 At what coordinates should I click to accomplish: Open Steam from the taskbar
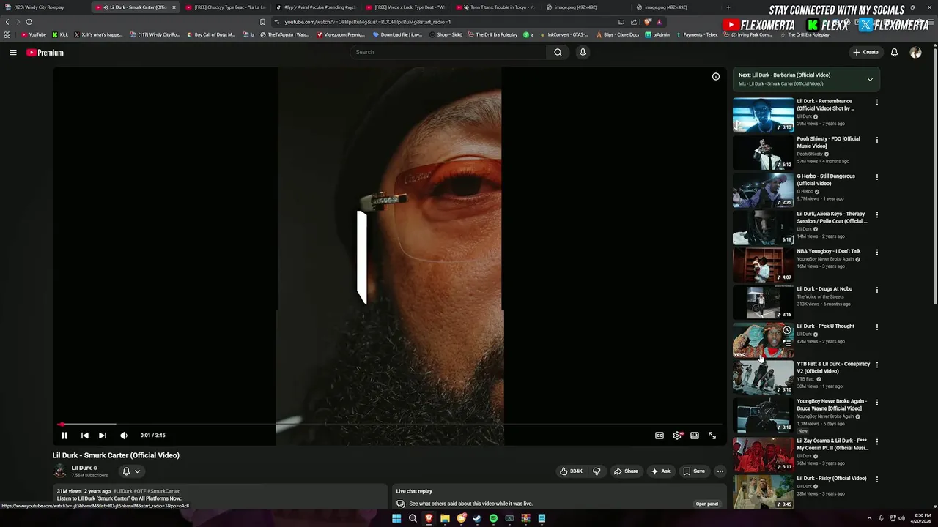(x=477, y=518)
